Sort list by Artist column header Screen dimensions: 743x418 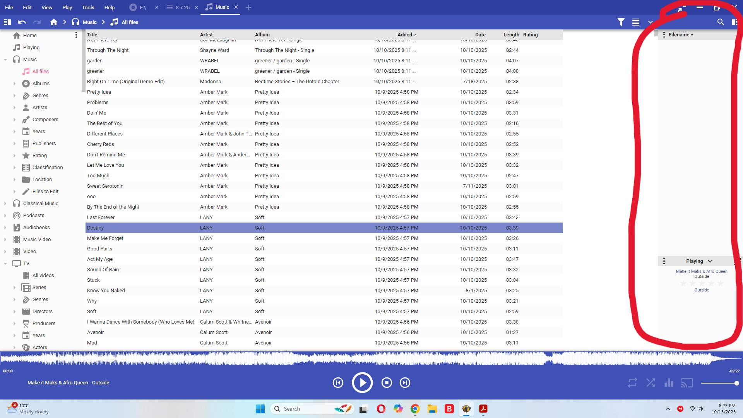[206, 34]
